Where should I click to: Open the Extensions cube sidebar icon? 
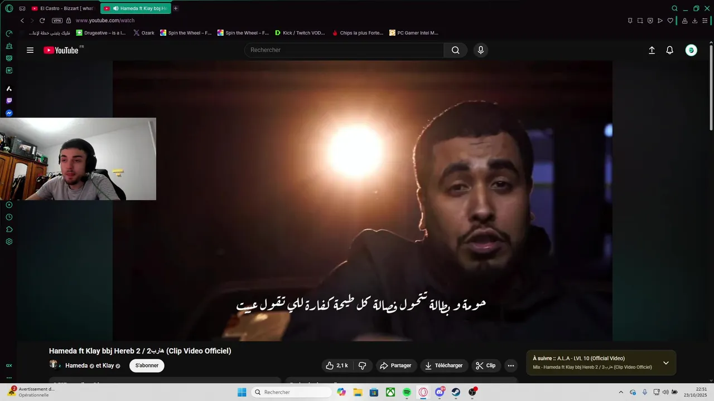[9, 229]
